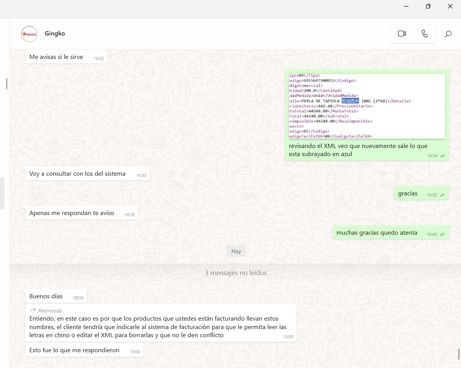The height and width of the screenshot is (368, 461).
Task: Click the read check marks on 'gracias' message
Action: [x=442, y=195]
